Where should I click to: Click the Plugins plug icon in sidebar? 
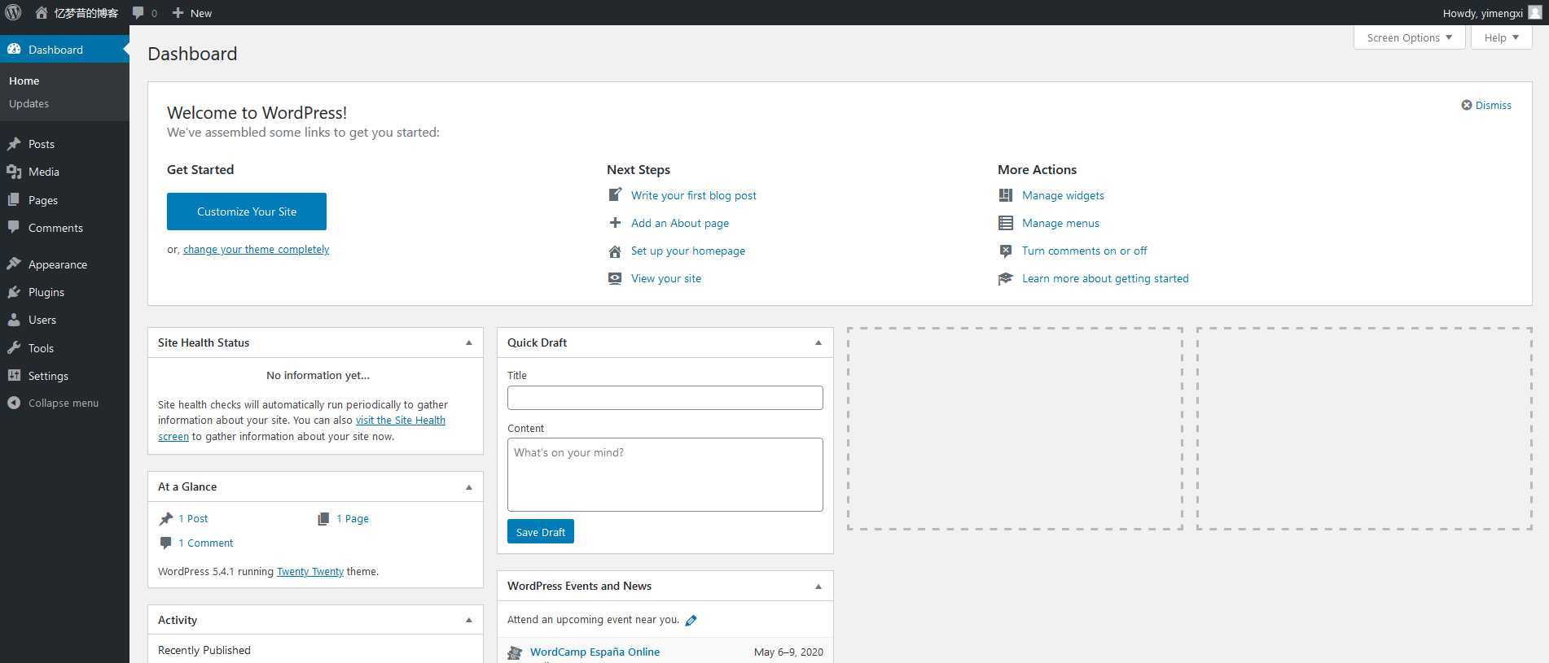tap(14, 292)
